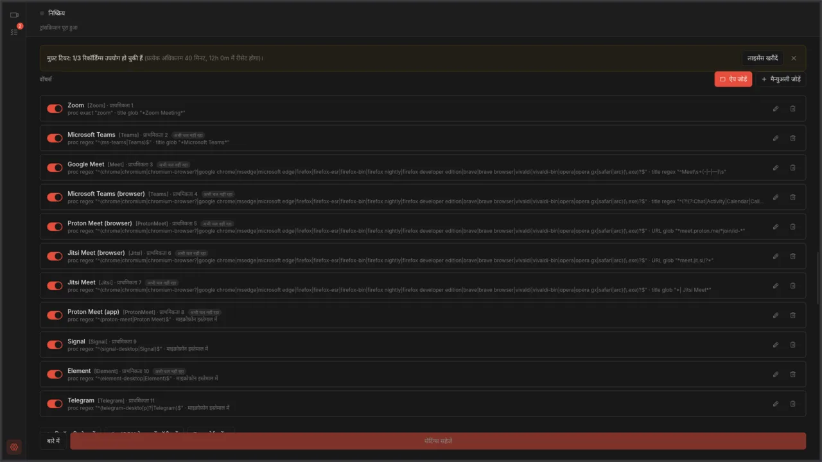Select the Proton Meet (app) rule name
This screenshot has height=462, width=822.
[x=93, y=312]
